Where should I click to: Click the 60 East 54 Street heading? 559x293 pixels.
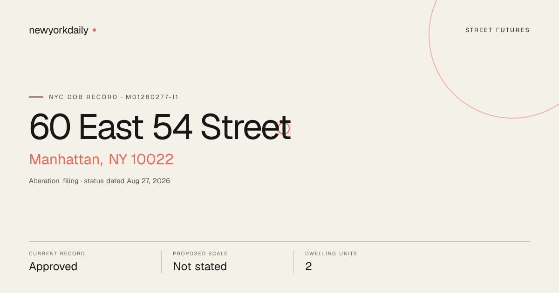tap(160, 127)
